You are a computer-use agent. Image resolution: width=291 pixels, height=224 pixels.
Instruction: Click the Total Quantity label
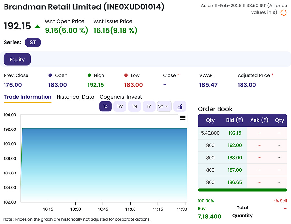242,212
